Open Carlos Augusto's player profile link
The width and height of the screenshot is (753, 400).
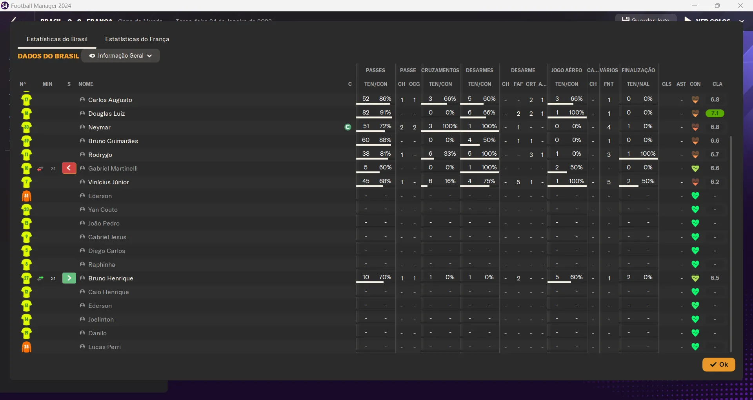pyautogui.click(x=110, y=100)
